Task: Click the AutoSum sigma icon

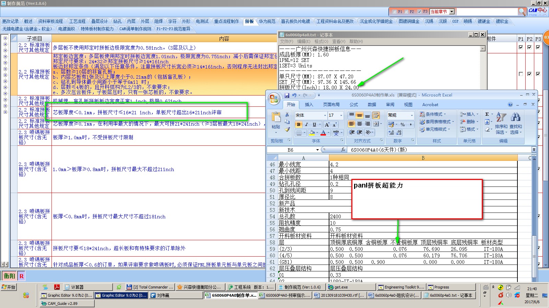Action: (487, 114)
